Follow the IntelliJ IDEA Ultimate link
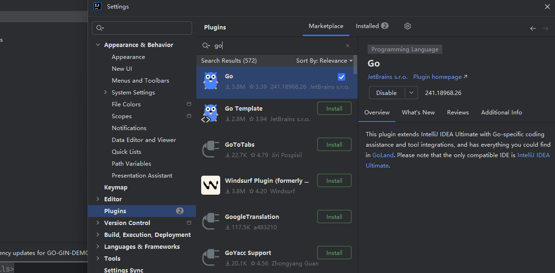This screenshot has height=273, width=555. pos(534,155)
